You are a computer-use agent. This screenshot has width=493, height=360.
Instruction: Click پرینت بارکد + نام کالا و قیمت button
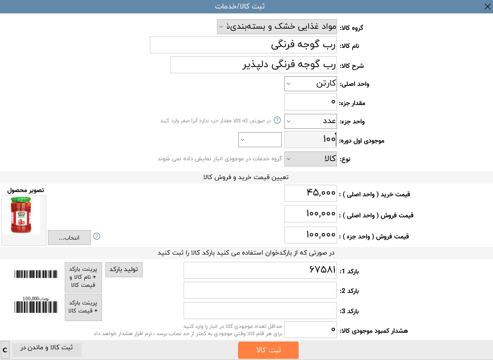point(83,277)
